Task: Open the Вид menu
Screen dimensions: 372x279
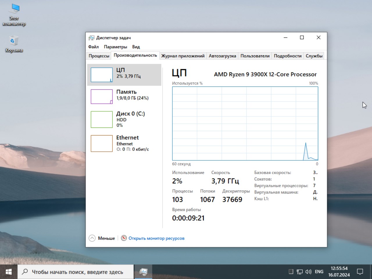Action: pos(136,47)
